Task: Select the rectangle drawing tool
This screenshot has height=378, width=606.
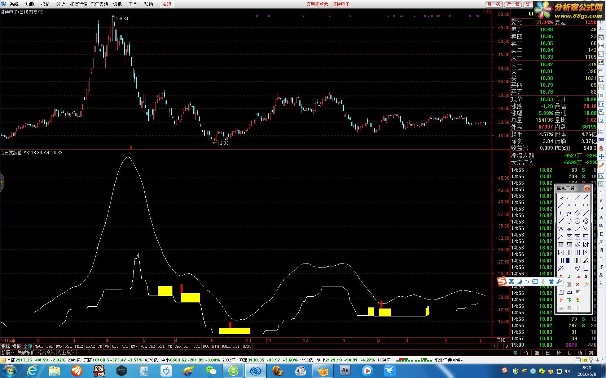Action: coord(586,269)
